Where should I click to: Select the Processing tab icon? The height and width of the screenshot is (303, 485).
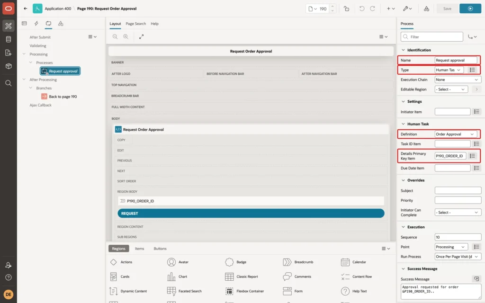48,24
